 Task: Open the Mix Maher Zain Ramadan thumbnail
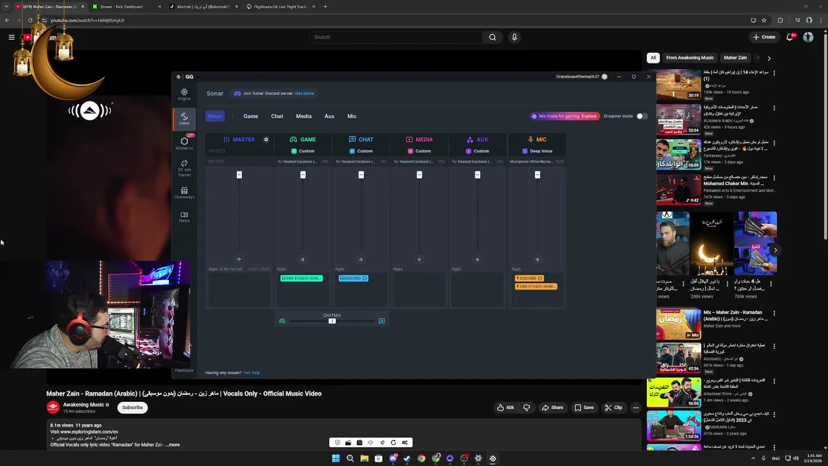(679, 324)
